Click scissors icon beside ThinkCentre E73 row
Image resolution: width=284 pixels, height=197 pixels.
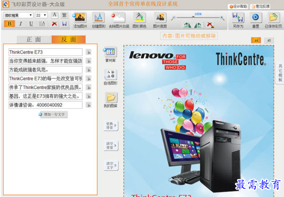[89, 52]
